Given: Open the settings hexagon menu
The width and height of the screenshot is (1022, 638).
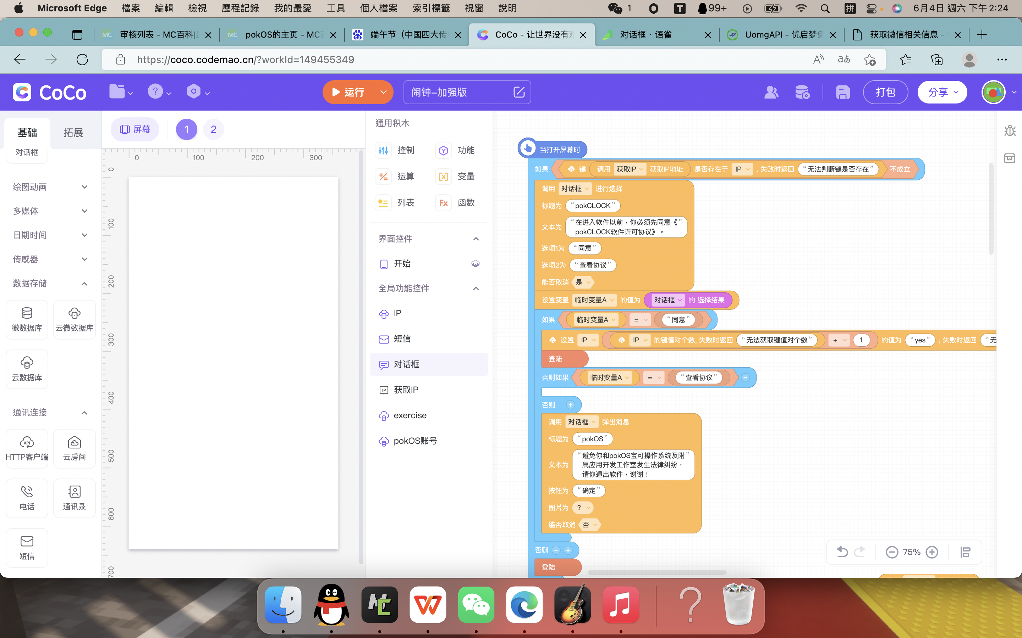Looking at the screenshot, I should coord(198,91).
